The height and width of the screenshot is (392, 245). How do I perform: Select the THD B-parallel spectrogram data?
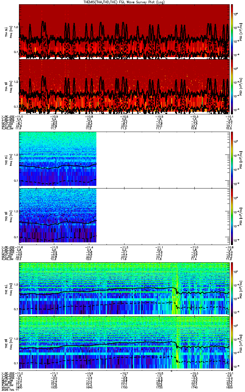[x=58, y=215]
